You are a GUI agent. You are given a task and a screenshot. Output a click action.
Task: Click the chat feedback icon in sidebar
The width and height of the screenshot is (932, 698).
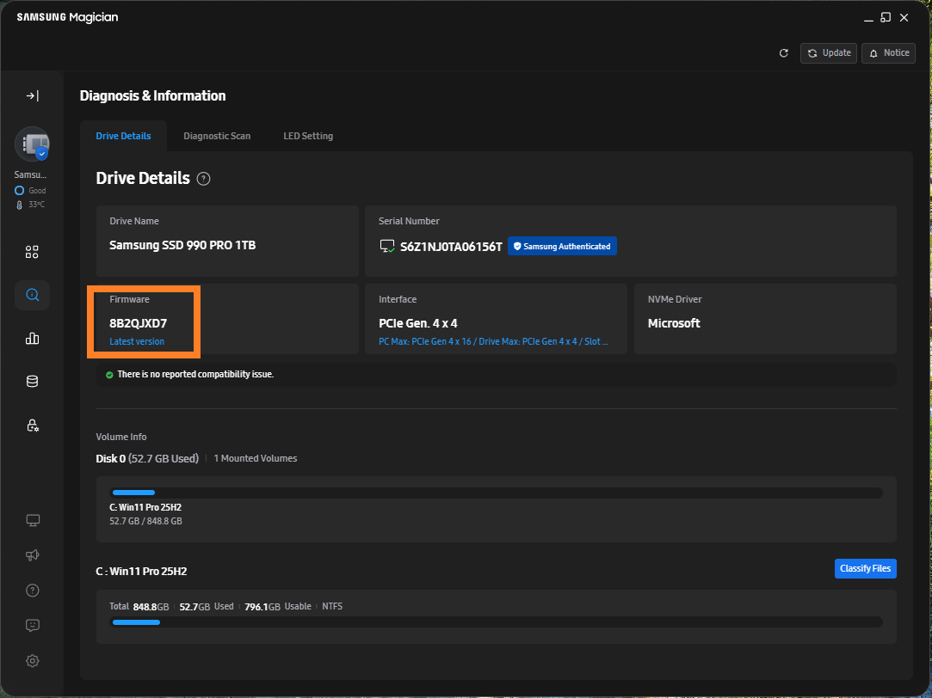coord(32,626)
